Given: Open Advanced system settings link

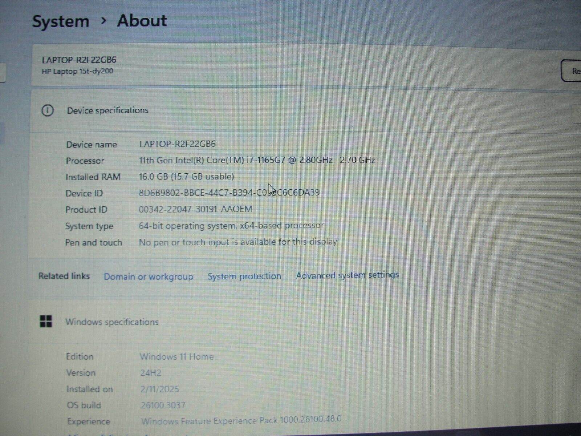Looking at the screenshot, I should coord(347,275).
